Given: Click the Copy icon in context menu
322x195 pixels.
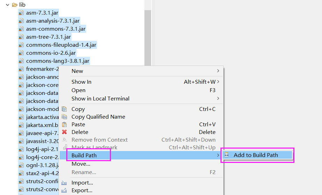Looking at the screenshot, I should pyautogui.click(x=64, y=109).
